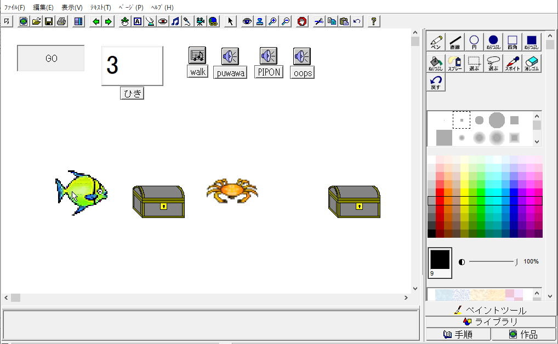Image resolution: width=558 pixels, height=344 pixels.
Task: Open the 編集(E) menu
Action: (43, 8)
